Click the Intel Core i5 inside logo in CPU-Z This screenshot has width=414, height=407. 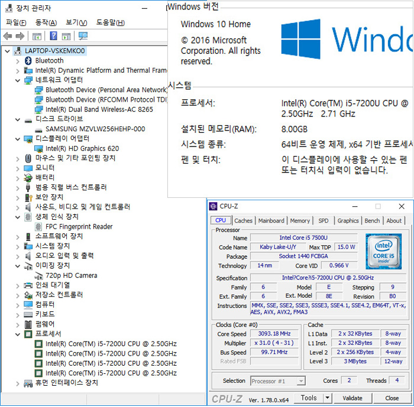(383, 252)
